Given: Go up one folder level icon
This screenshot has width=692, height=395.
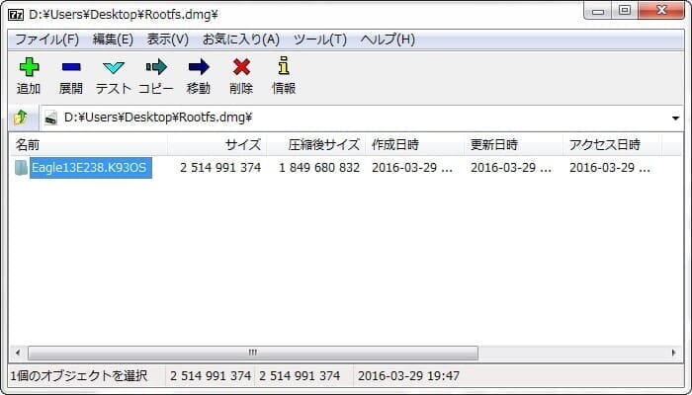Looking at the screenshot, I should click(21, 118).
